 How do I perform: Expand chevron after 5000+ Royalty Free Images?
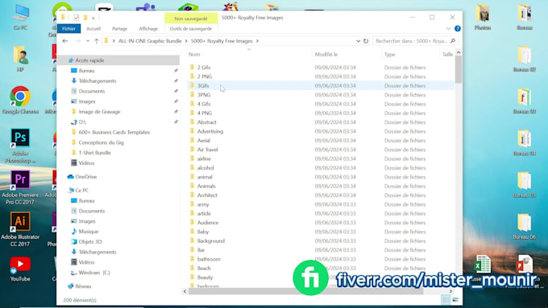click(257, 41)
